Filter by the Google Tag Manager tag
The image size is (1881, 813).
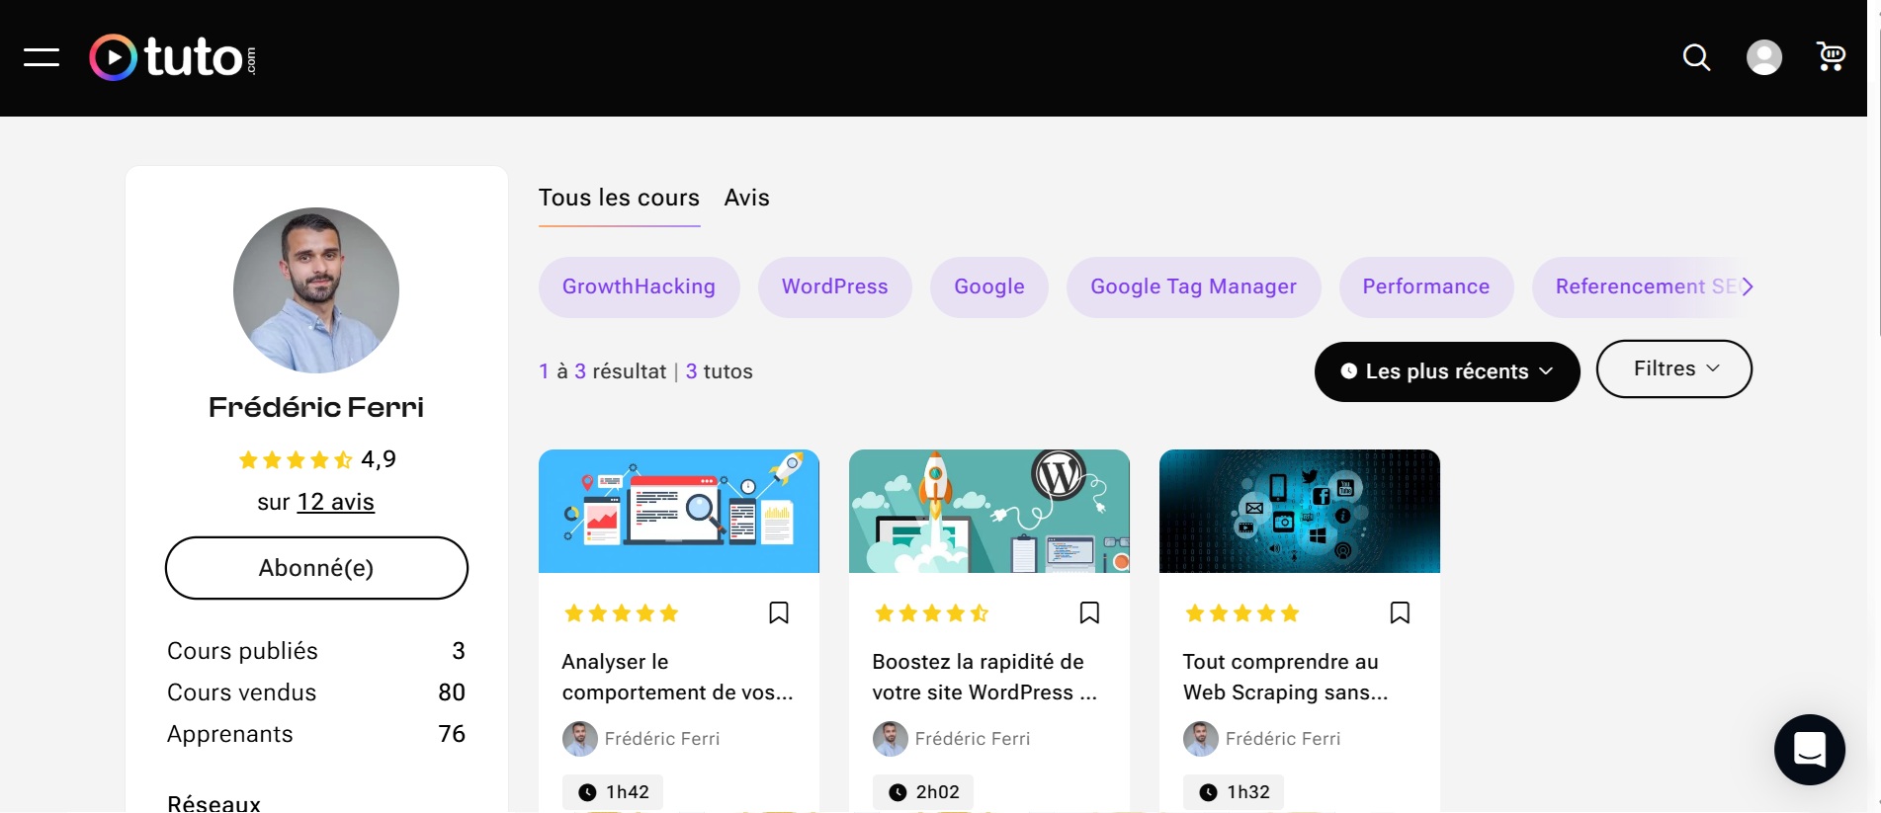coord(1193,287)
